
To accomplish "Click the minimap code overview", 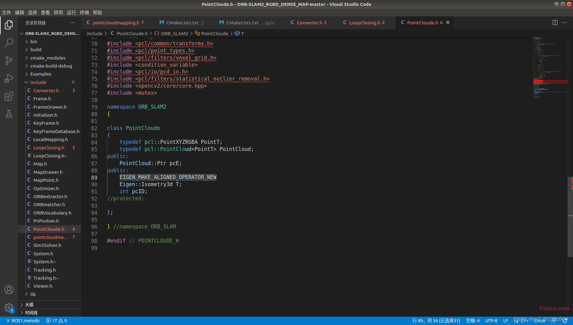I will click(x=550, y=68).
